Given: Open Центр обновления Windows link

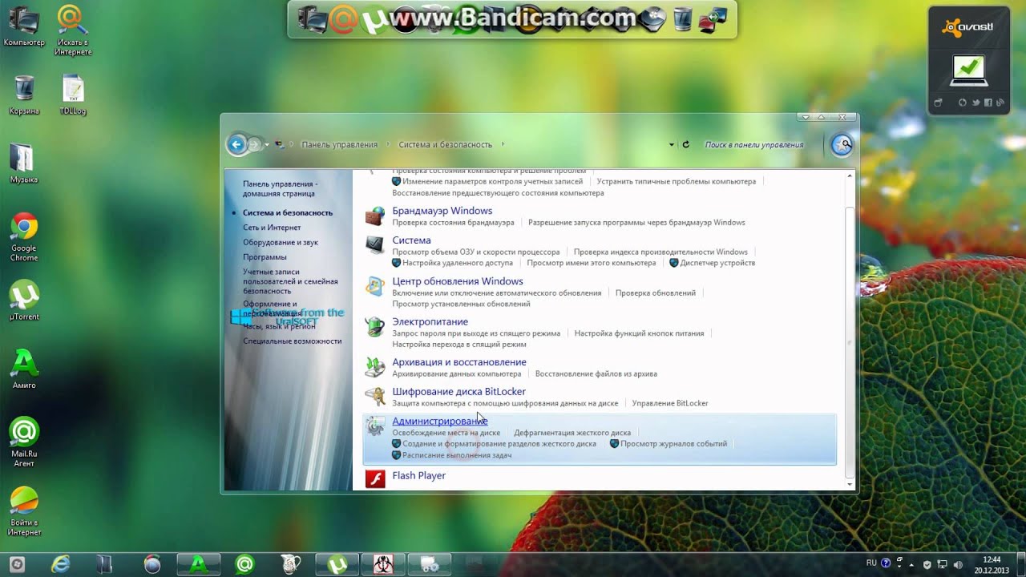Looking at the screenshot, I should 458,281.
